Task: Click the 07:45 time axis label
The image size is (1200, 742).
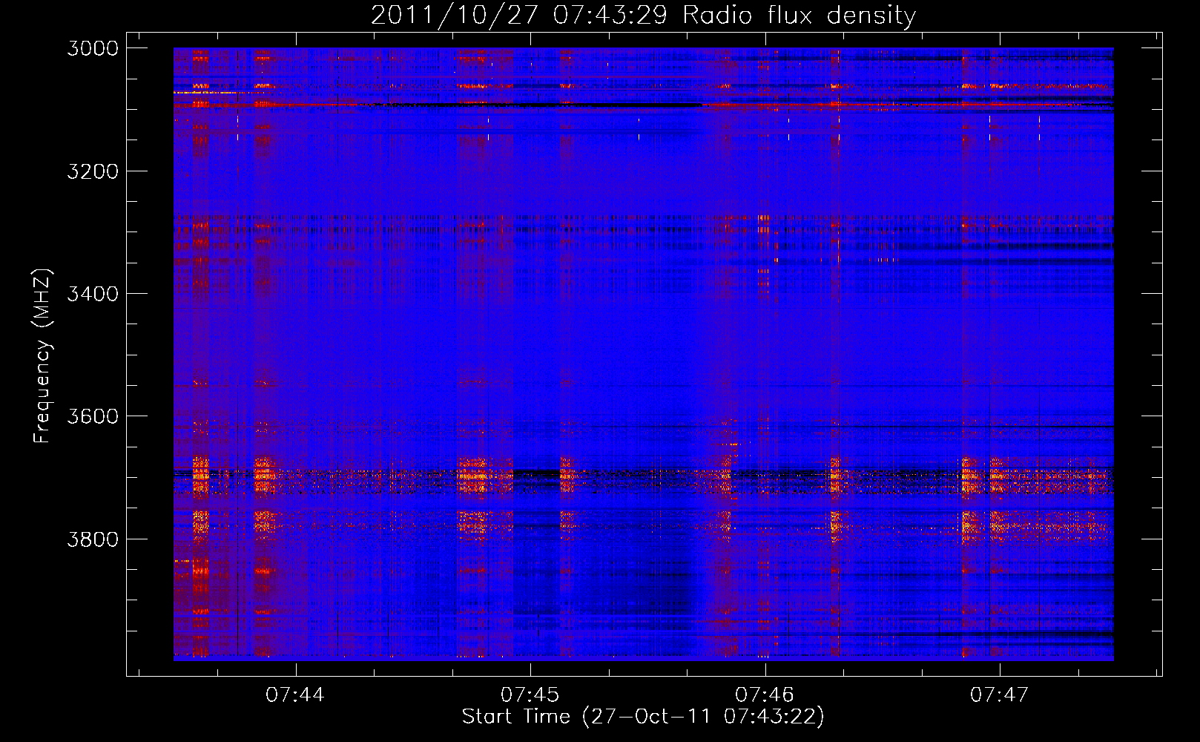Action: (x=530, y=695)
